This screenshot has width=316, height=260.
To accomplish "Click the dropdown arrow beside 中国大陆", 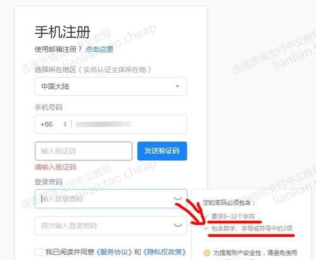I will [178, 86].
